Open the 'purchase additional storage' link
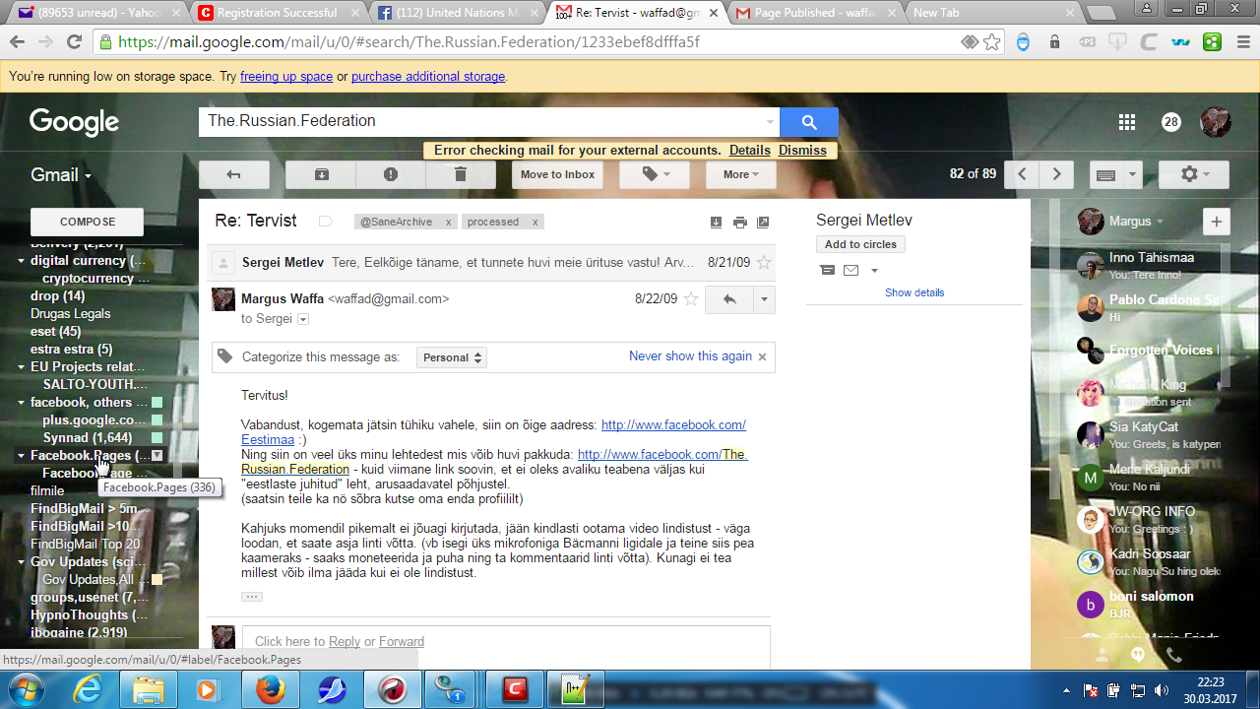The height and width of the screenshot is (709, 1260). coord(428,77)
